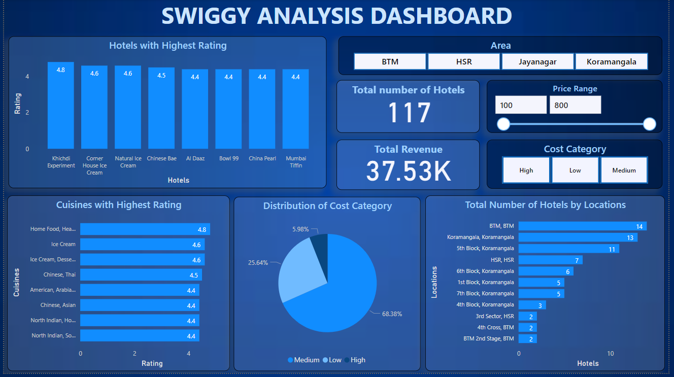674x377 pixels.
Task: Select Medium in the Cost Category slicer
Action: pyautogui.click(x=624, y=170)
